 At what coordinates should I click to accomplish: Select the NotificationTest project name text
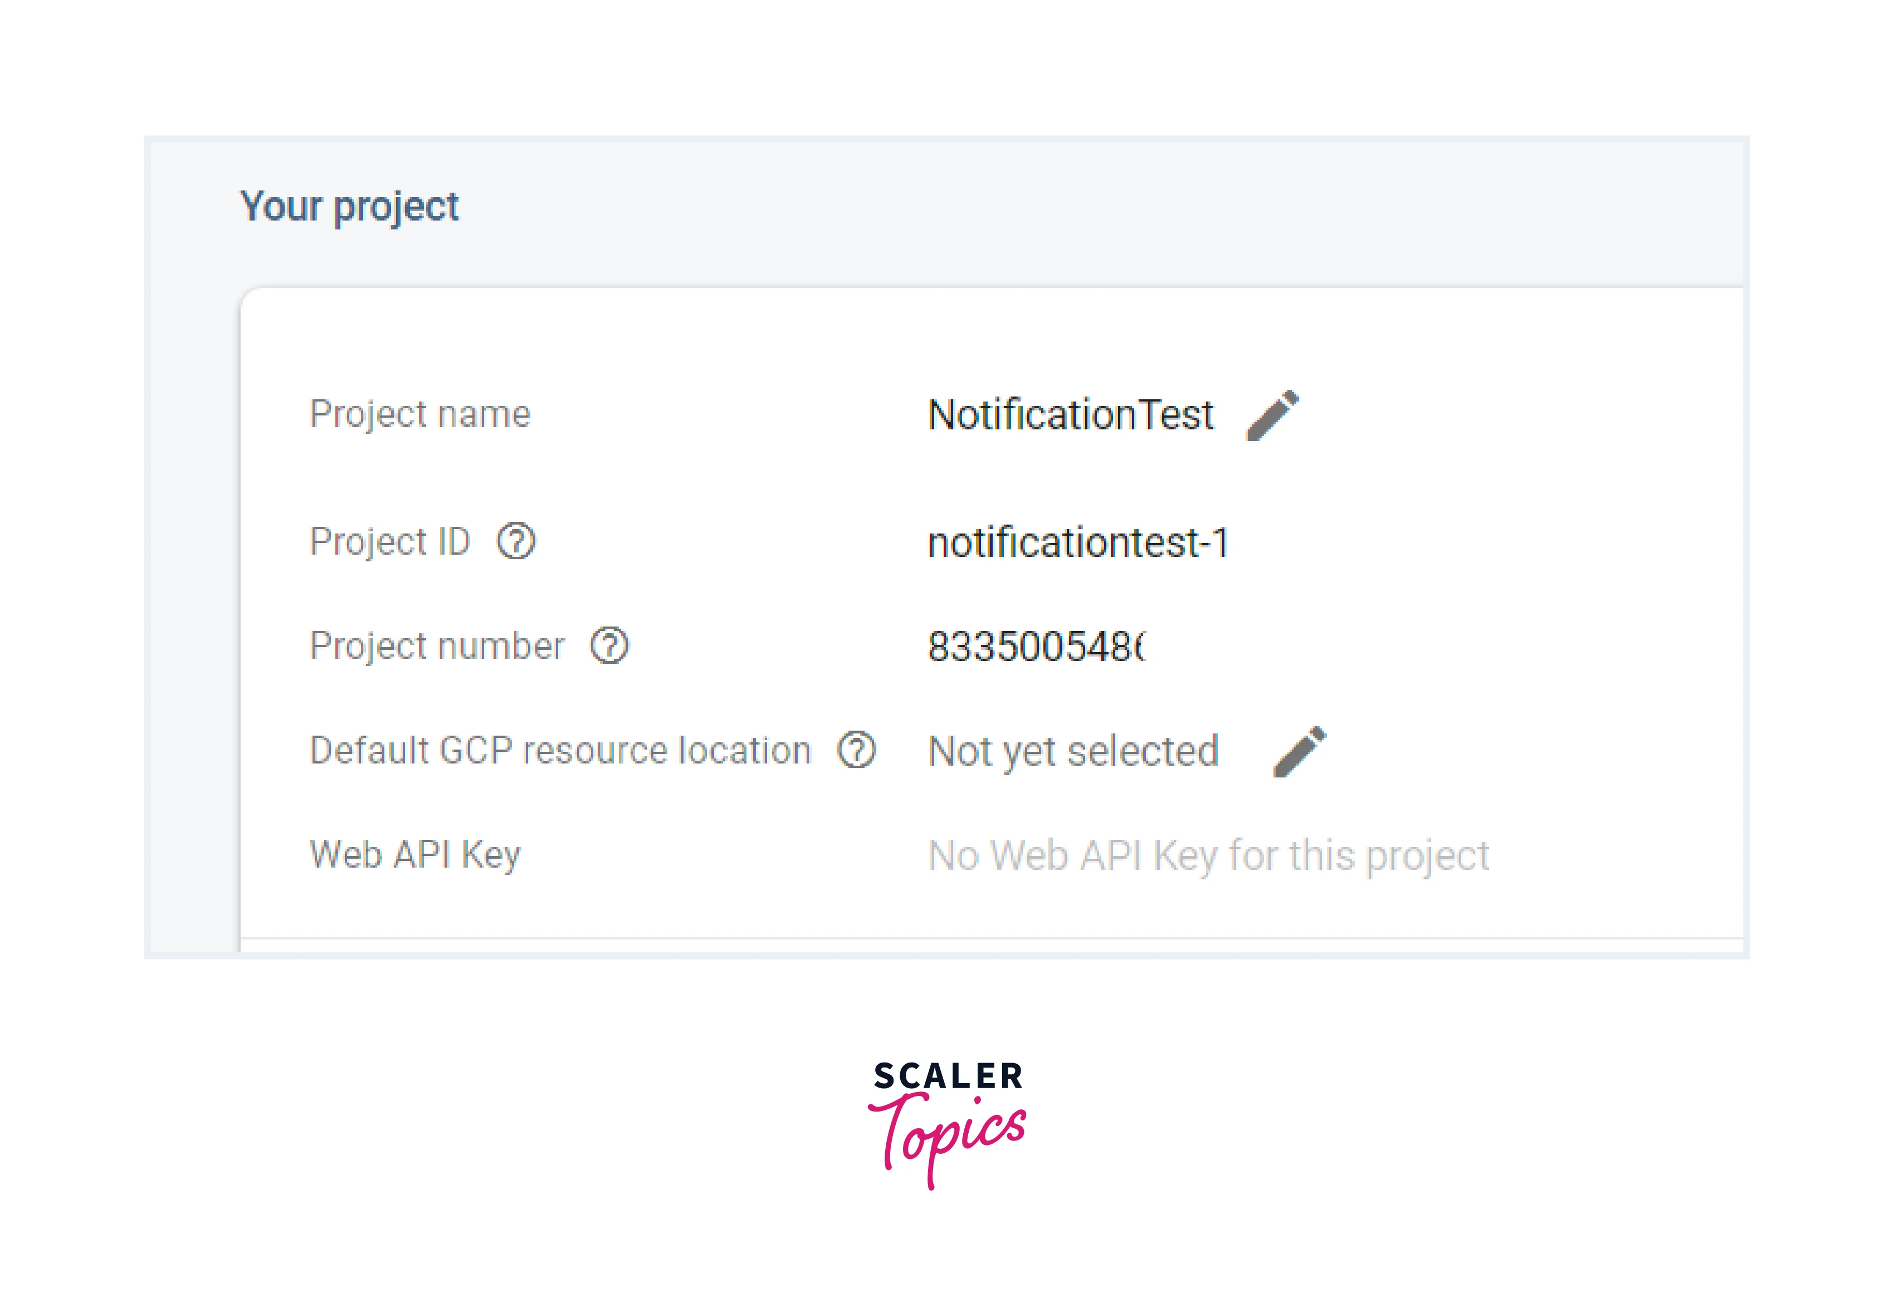click(x=1070, y=415)
